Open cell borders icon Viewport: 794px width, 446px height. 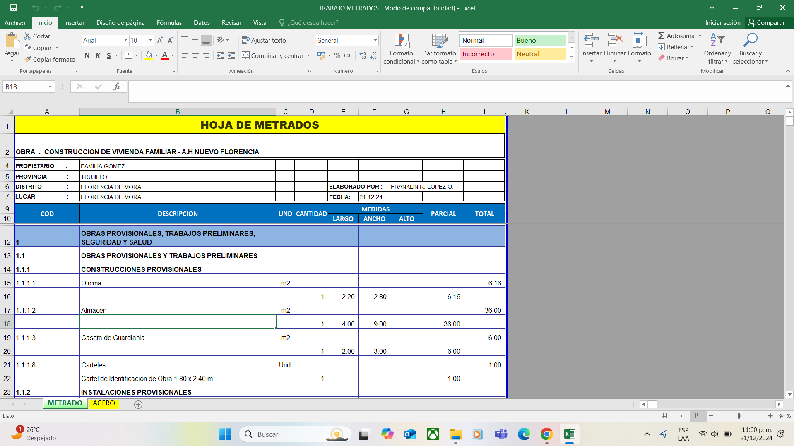(129, 55)
